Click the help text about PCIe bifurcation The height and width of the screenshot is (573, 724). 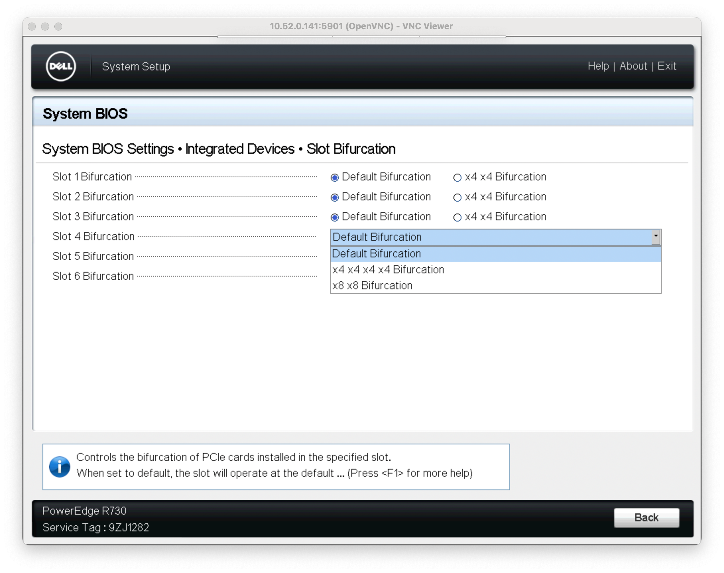[274, 465]
